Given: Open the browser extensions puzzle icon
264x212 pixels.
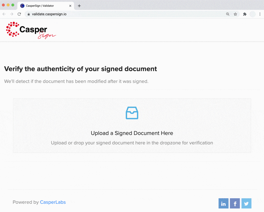Looking at the screenshot, I should [245, 14].
